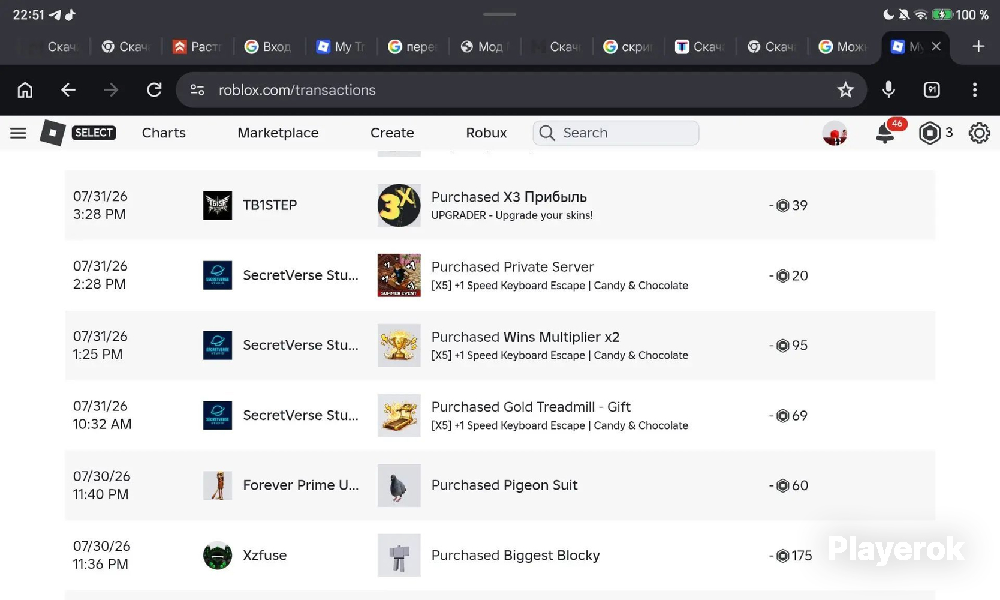Switch to the Вход browser tab
Viewport: 1000px width, 600px height.
[x=269, y=46]
